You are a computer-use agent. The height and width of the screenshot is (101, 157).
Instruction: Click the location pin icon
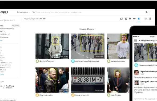click(130, 19)
